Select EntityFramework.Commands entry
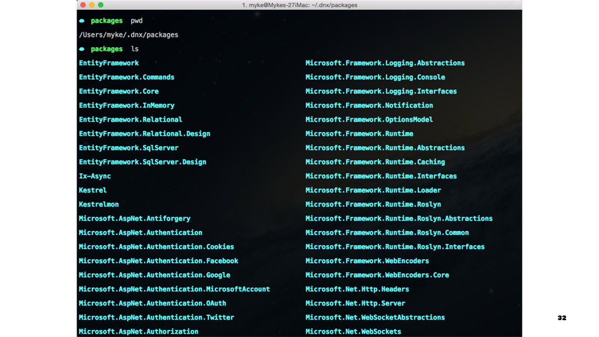 [x=126, y=77]
